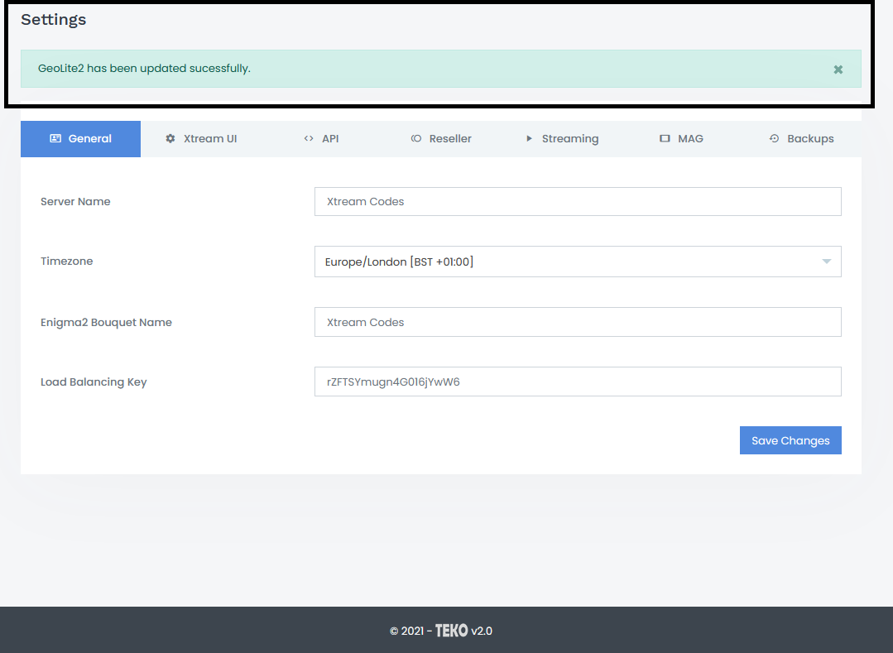Image resolution: width=893 pixels, height=653 pixels.
Task: Click the GeoLite2 success message text
Action: pos(144,69)
